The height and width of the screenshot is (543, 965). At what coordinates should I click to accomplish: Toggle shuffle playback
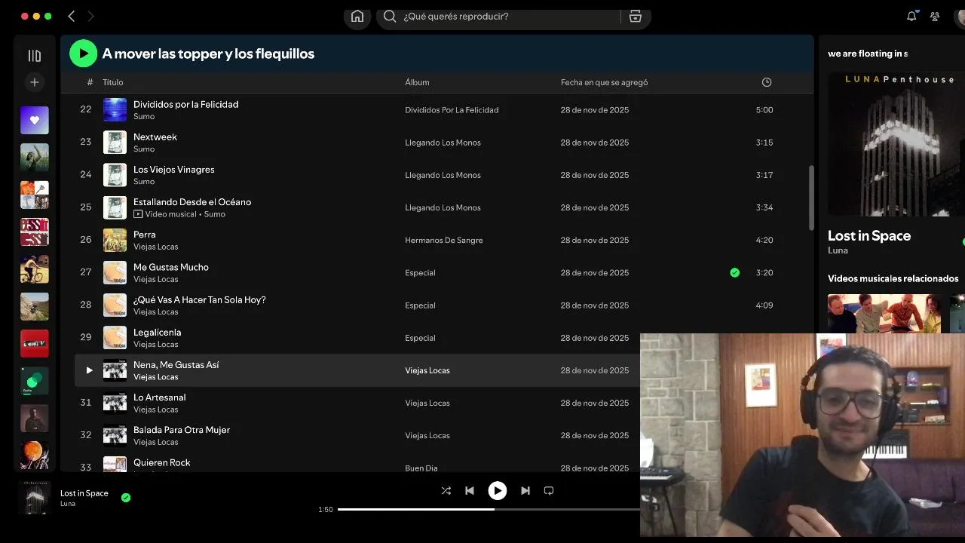(x=446, y=491)
